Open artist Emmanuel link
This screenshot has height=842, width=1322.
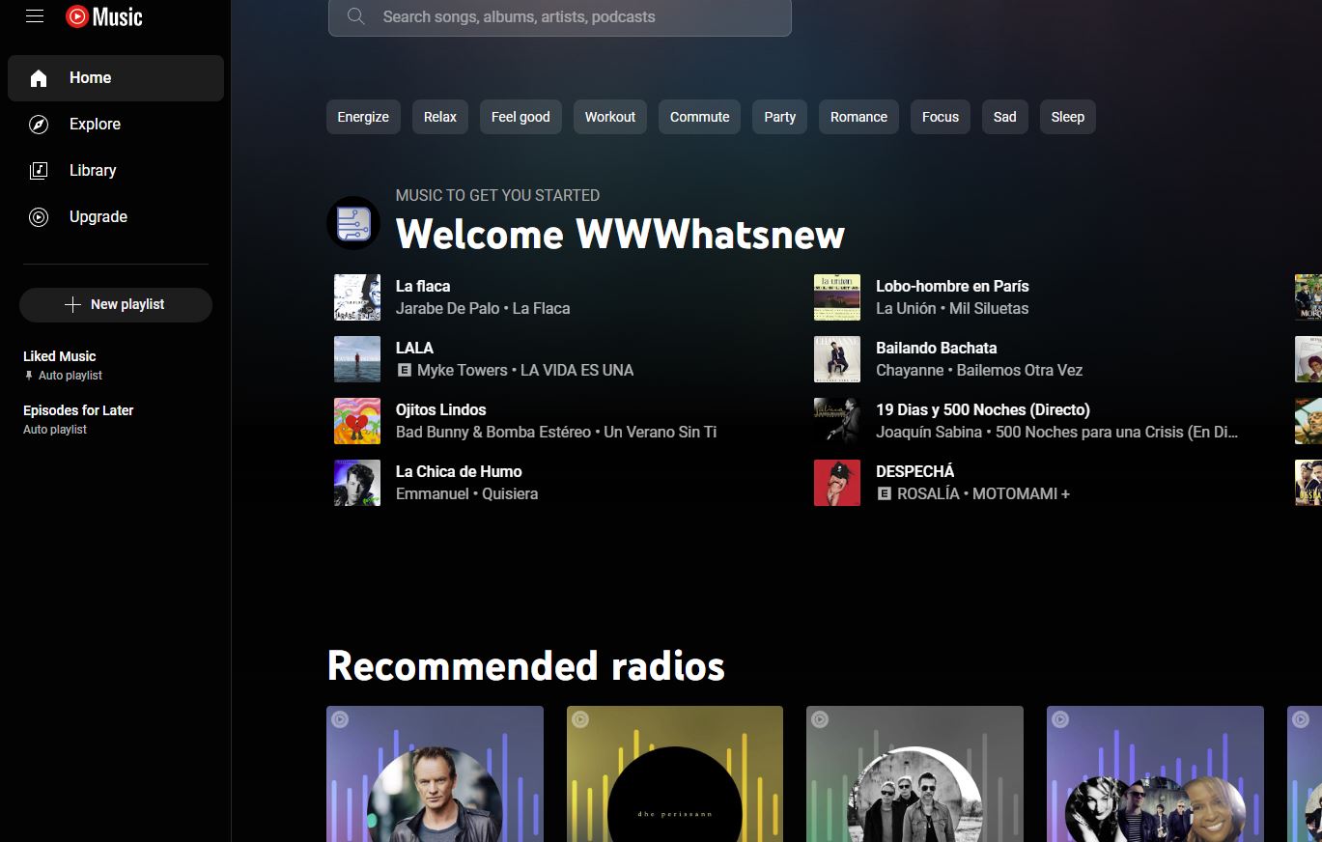click(x=433, y=494)
